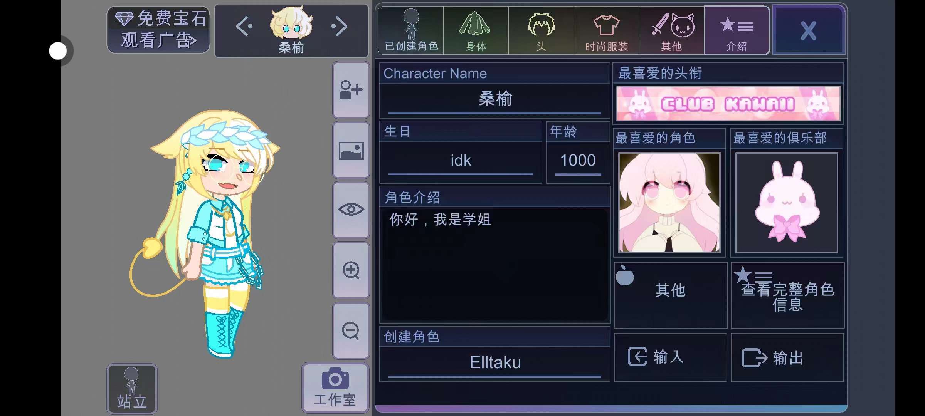Viewport: 925px width, 416px height.
Task: Open the 已创建角色 tab
Action: 411,30
